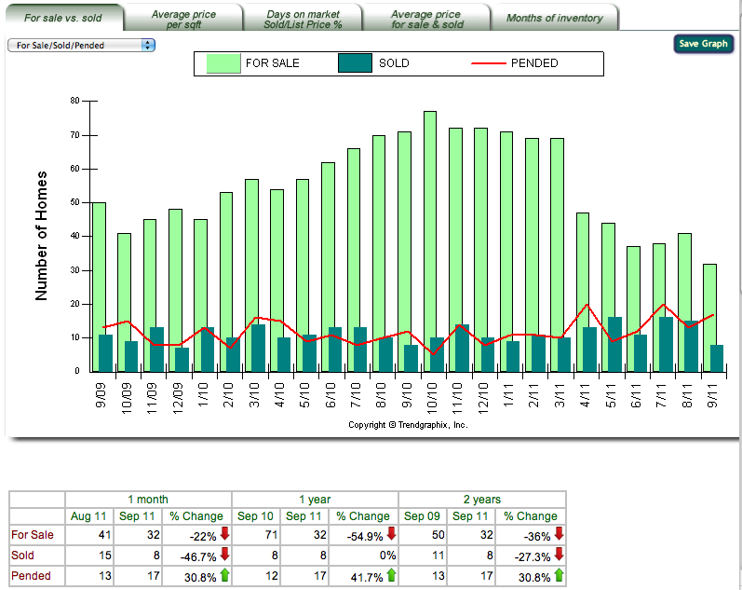Open the Months of inventory tab
The width and height of the screenshot is (742, 590).
(x=555, y=18)
